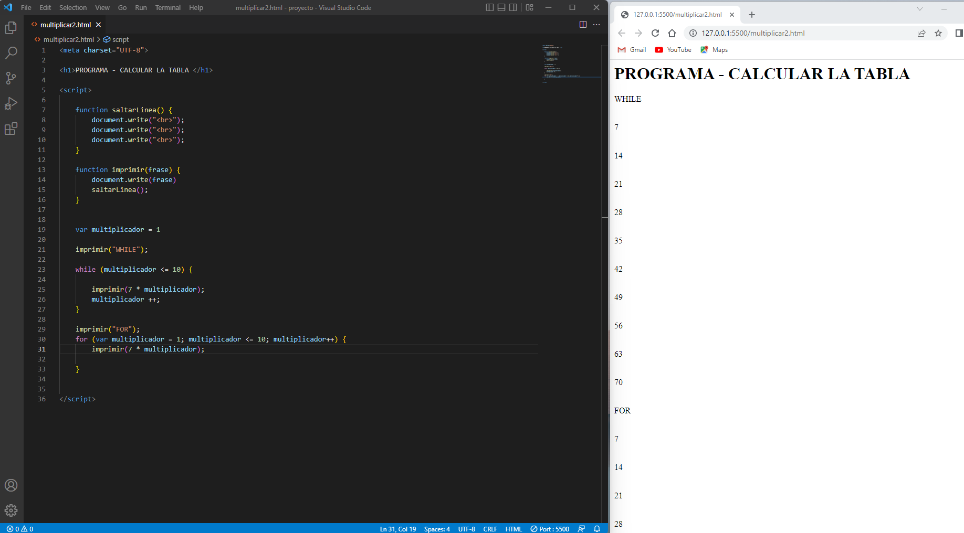Bookmark this page with the star
The height and width of the screenshot is (533, 964).
point(938,33)
